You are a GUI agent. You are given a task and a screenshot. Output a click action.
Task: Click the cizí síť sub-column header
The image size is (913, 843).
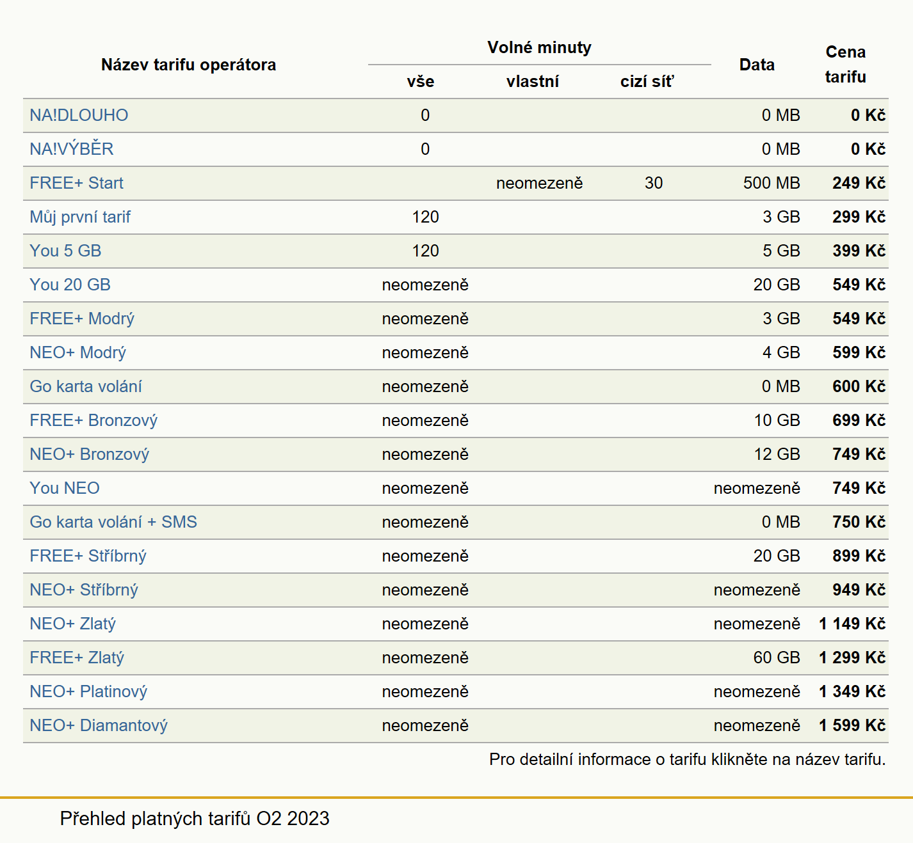pyautogui.click(x=647, y=81)
